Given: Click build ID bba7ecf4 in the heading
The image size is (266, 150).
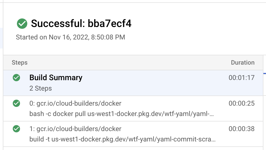Looking at the screenshot, I should (x=109, y=24).
